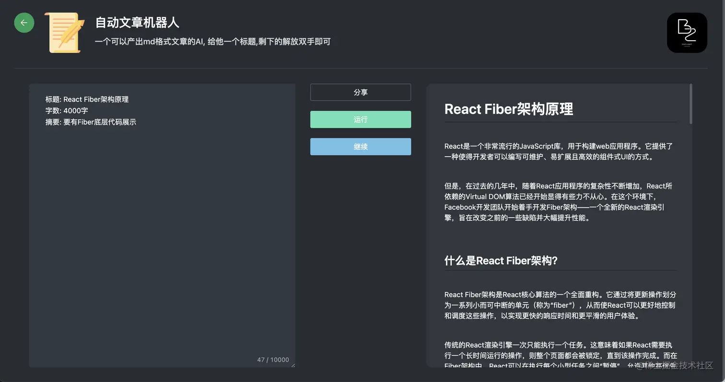Image resolution: width=725 pixels, height=382 pixels.
Task: Start generation with the 运行 button
Action: 361,119
